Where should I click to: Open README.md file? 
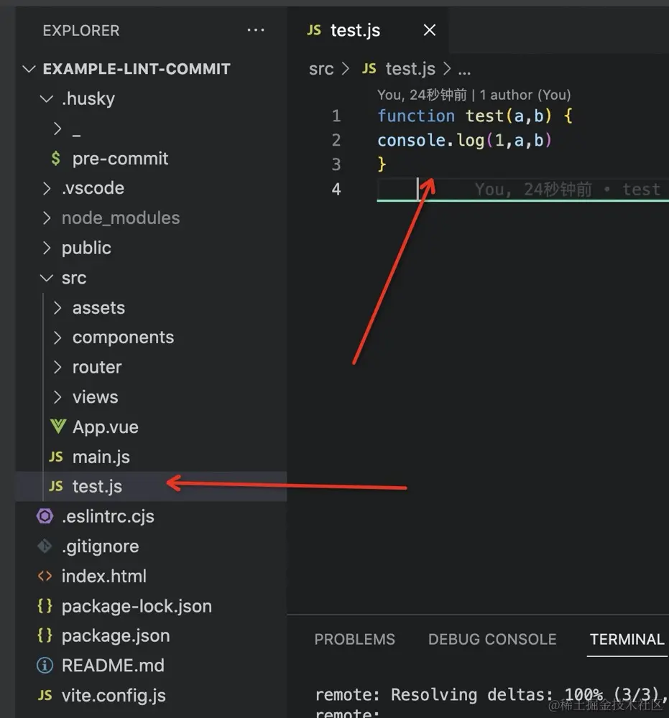tap(113, 666)
